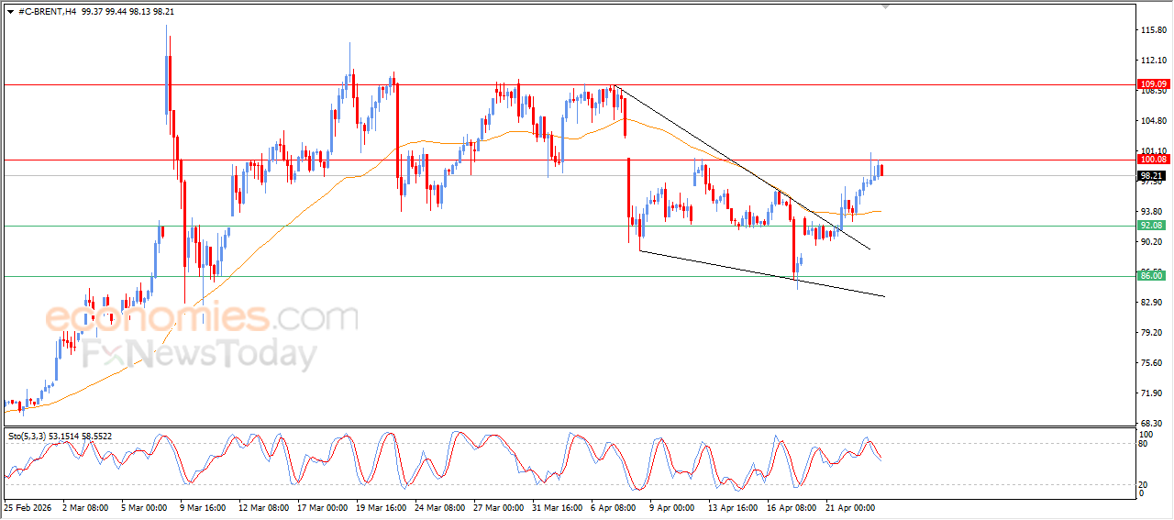
Task: Click the 9 Apr 00:00 time label
Action: pyautogui.click(x=672, y=506)
